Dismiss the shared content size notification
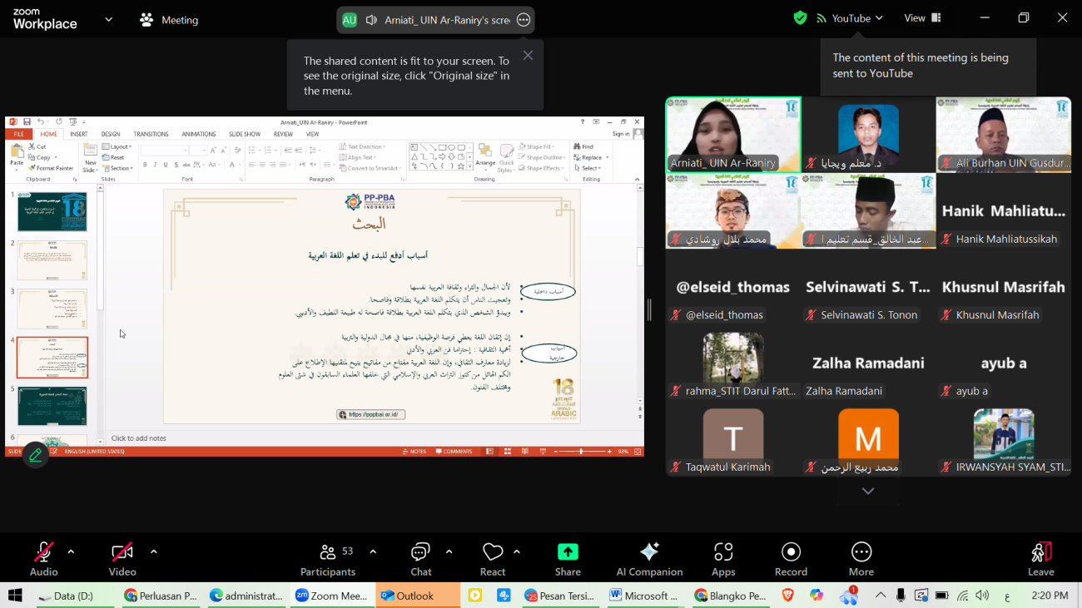This screenshot has width=1082, height=608. pyautogui.click(x=528, y=56)
